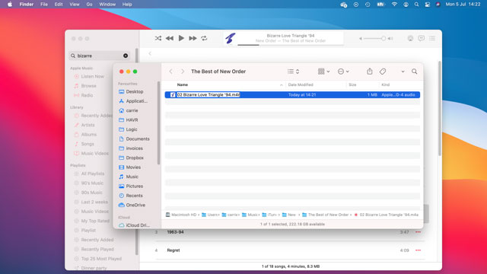This screenshot has width=487, height=274.
Task: Open Spotlight search in menu bar
Action: tap(416, 5)
